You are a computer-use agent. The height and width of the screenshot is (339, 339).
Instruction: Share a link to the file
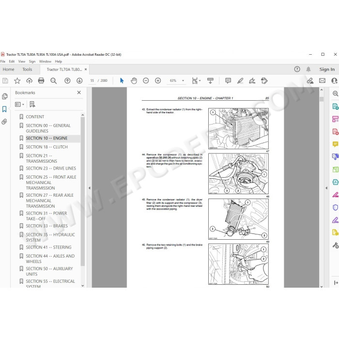coord(310,81)
